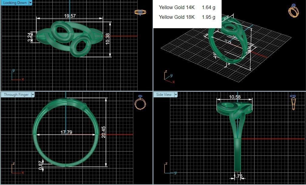Viewport: 306px width, 185px height.
Task: Select the 10.38 height dimension in Looking Down
Action: [107, 39]
